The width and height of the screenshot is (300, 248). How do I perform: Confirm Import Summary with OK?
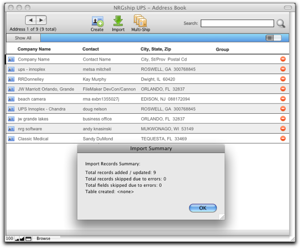coord(203,208)
